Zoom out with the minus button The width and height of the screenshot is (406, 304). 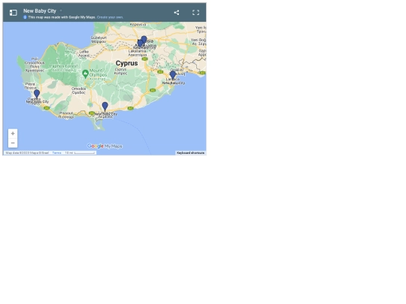tap(13, 143)
